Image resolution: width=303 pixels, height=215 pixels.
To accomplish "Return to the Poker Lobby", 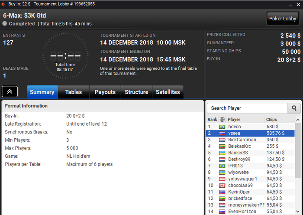I will tap(283, 19).
